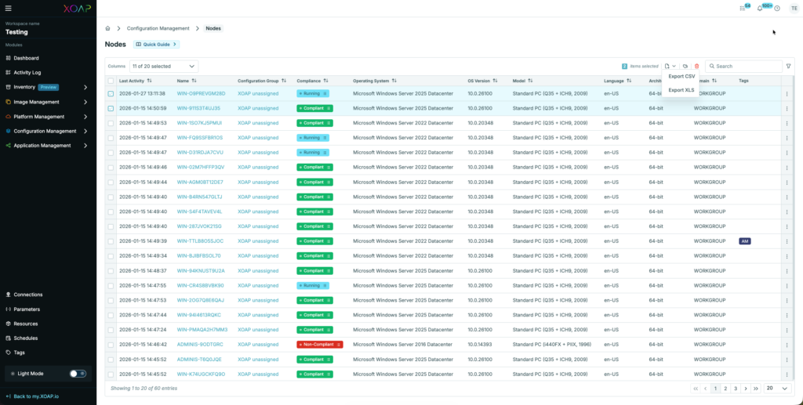Click the hamburger menu icon

9,9
